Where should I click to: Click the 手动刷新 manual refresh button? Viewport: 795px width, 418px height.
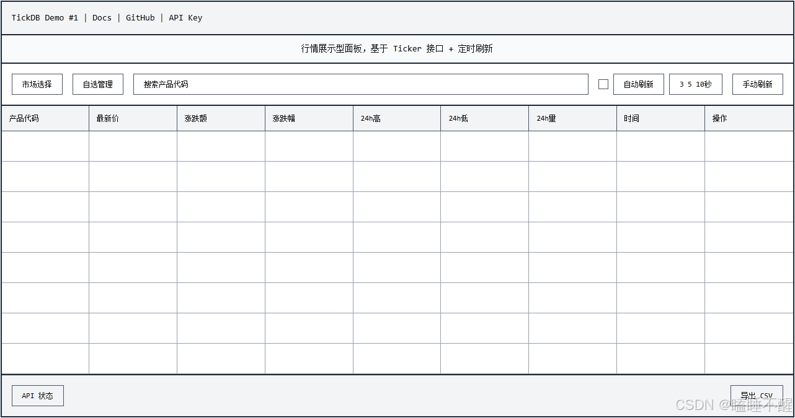(757, 84)
